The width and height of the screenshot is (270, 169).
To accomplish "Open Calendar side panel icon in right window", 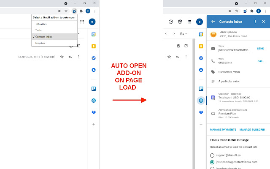I will [x=201, y=34].
